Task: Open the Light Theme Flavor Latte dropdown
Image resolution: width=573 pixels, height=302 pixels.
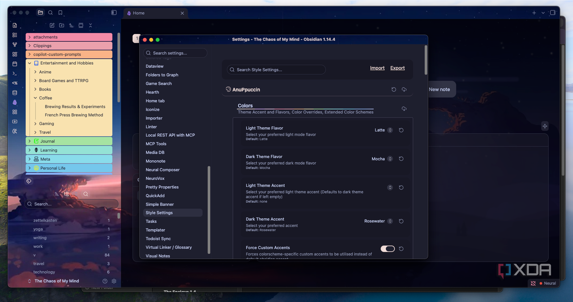Action: point(383,130)
